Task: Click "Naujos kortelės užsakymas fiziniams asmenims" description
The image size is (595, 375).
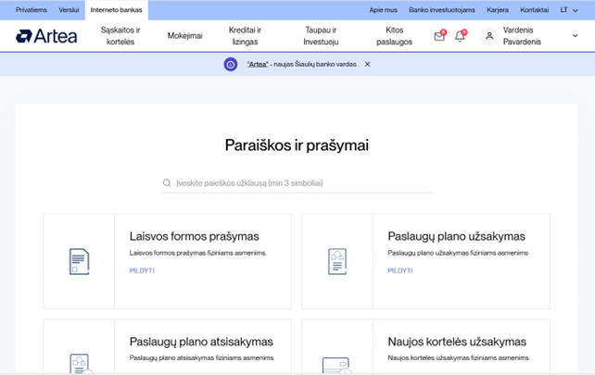Action: click(458, 358)
